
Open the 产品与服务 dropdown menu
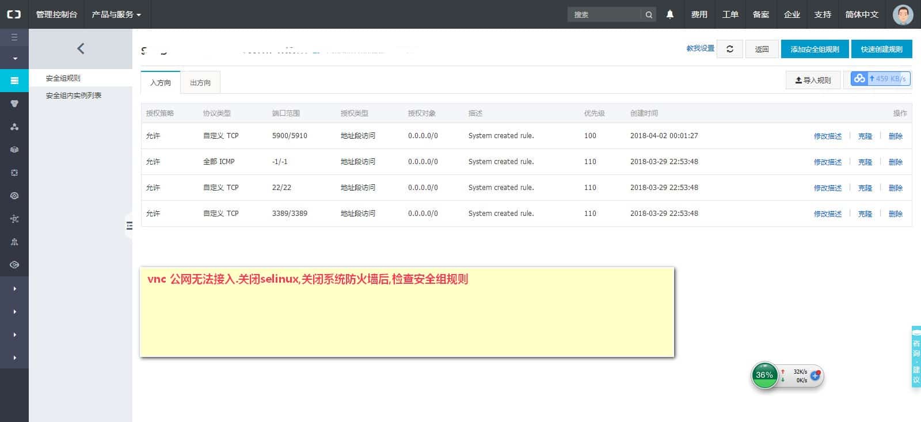(x=116, y=14)
